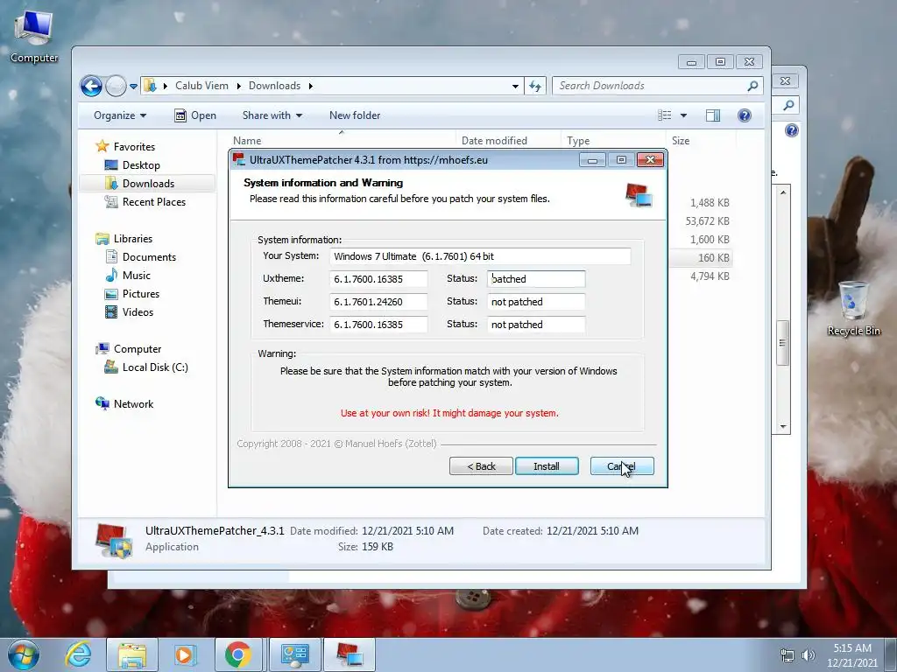Click the 160 KB file size entry
Viewport: 897px width, 672px height.
point(713,258)
